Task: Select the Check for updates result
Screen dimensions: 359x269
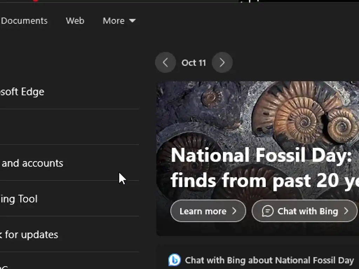Action: pyautogui.click(x=29, y=235)
